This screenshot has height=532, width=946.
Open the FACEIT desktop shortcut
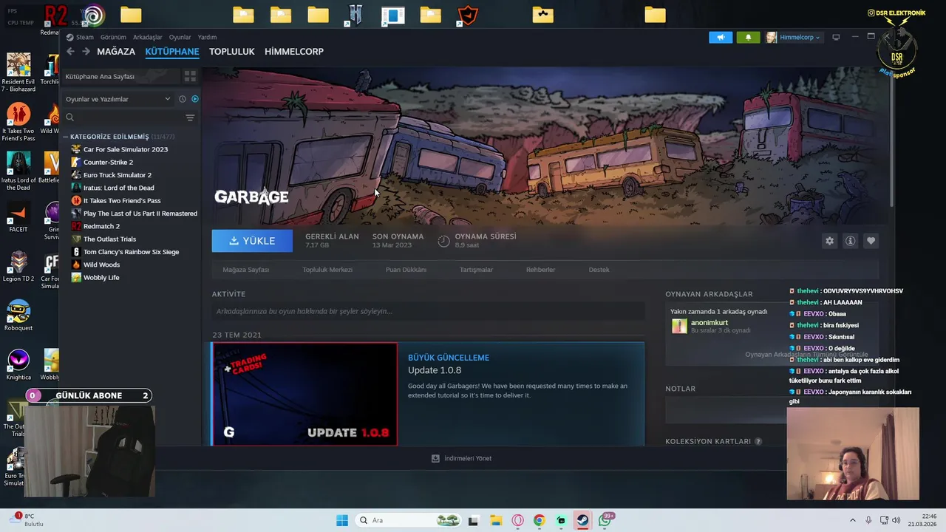point(18,216)
